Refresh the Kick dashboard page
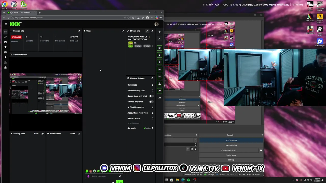 click(x=9, y=18)
